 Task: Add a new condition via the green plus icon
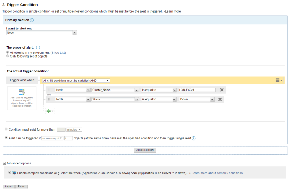pos(48,111)
